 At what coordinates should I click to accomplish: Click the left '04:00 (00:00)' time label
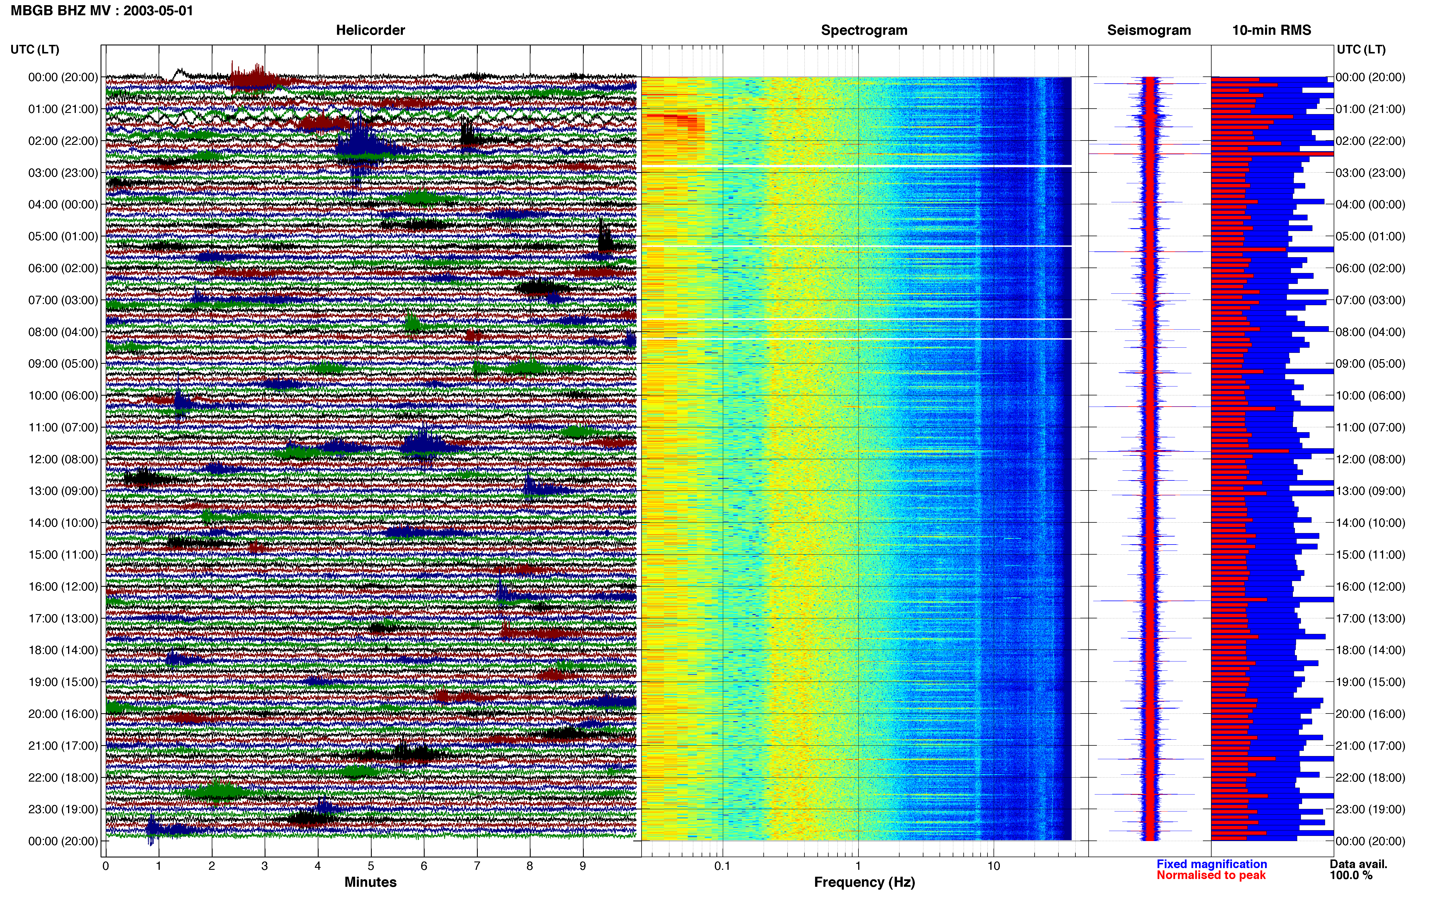coord(63,205)
